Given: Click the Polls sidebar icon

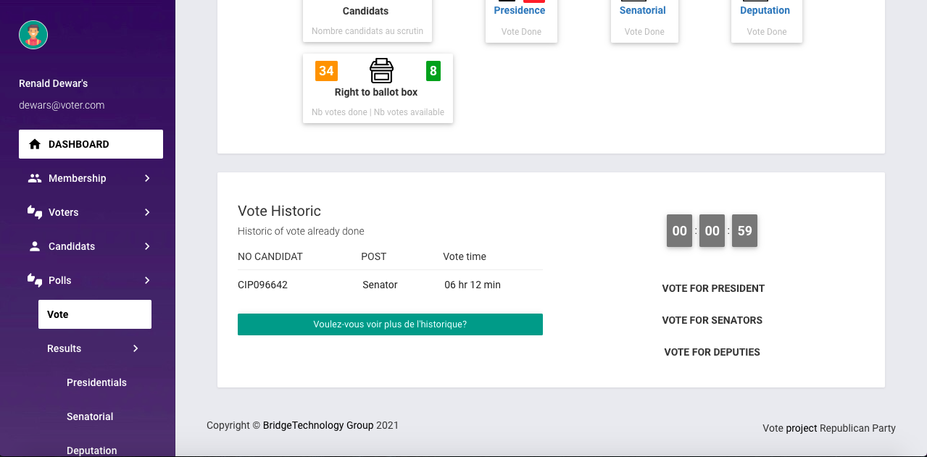Looking at the screenshot, I should tap(34, 280).
